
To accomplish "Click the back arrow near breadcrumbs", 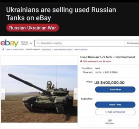I will 3,49.
